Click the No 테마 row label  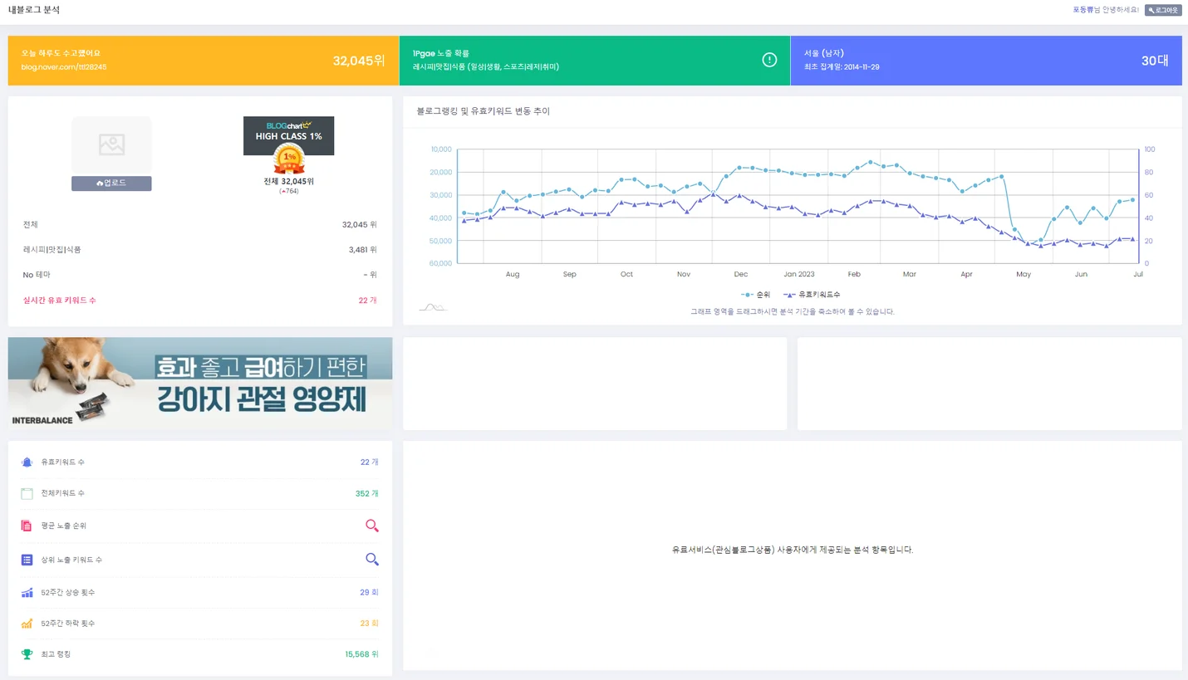pos(37,275)
